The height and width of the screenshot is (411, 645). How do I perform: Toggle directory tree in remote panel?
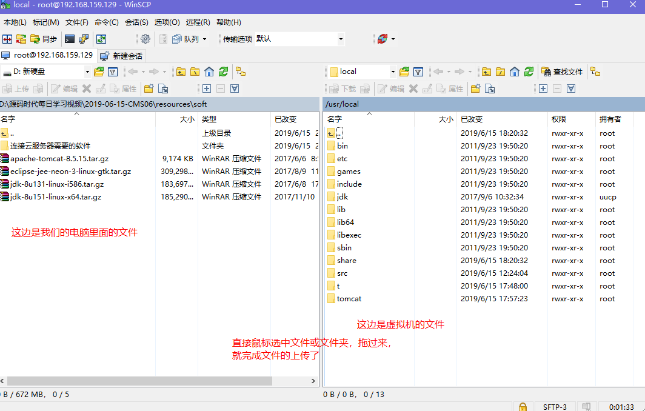[x=596, y=72]
